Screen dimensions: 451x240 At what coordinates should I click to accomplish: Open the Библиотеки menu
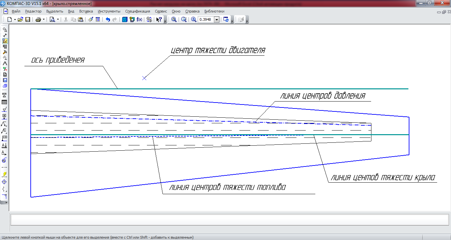(214, 11)
